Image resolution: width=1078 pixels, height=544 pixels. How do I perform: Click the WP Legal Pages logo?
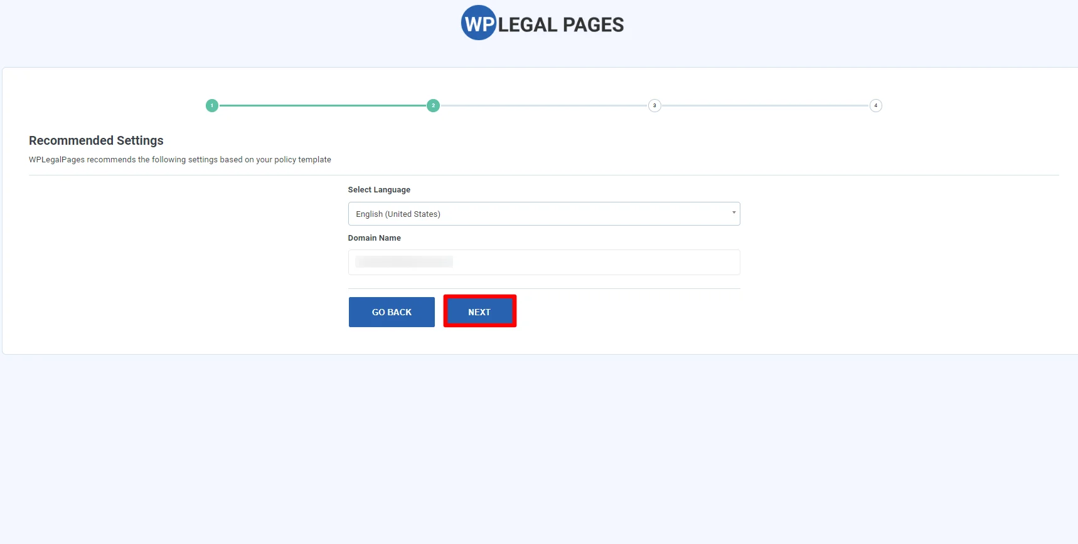542,23
